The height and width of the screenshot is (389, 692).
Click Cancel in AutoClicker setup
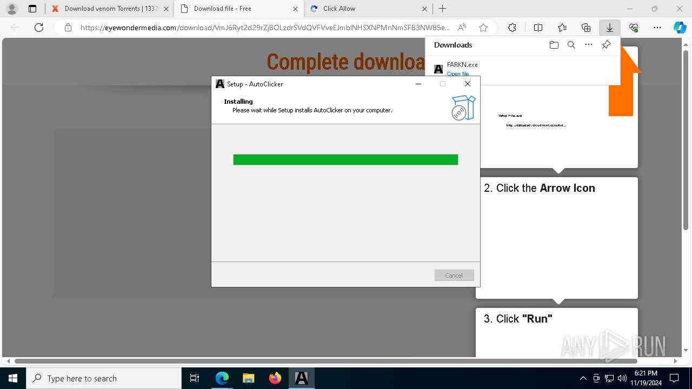(x=454, y=276)
